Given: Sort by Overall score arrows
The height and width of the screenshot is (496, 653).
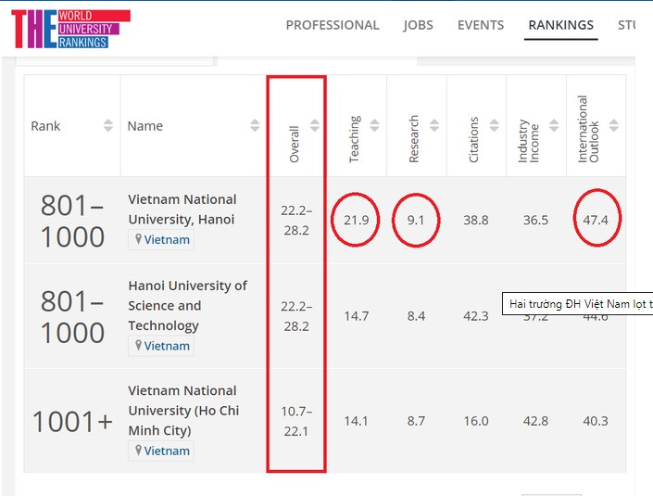Looking at the screenshot, I should coord(315,126).
